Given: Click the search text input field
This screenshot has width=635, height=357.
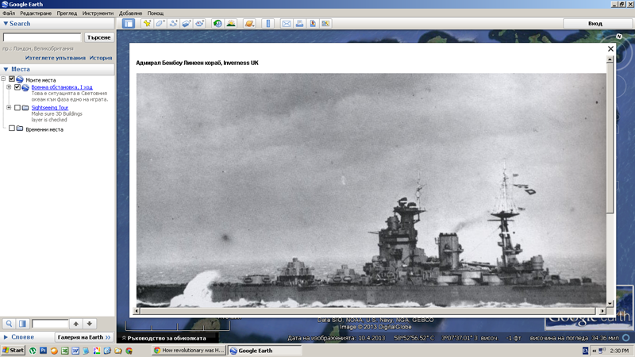Looking at the screenshot, I should tap(42, 37).
